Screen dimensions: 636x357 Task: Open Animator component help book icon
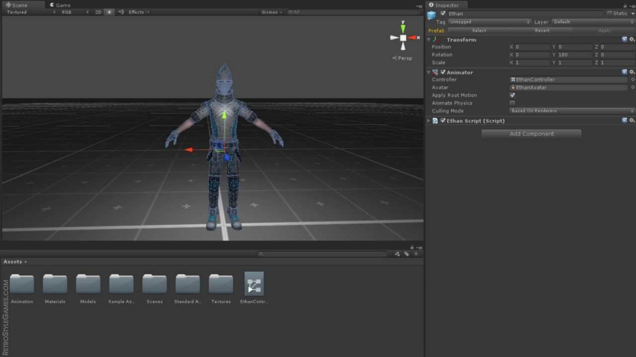coord(624,72)
